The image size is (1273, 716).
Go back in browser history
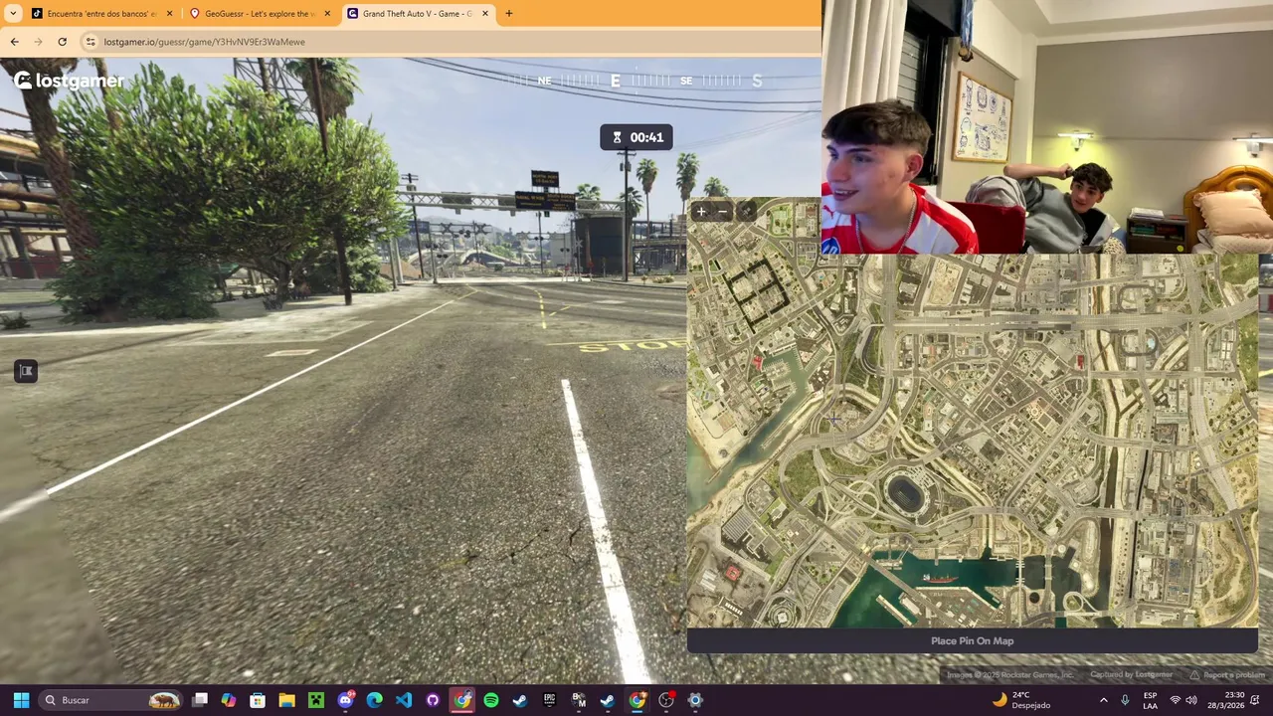14,42
